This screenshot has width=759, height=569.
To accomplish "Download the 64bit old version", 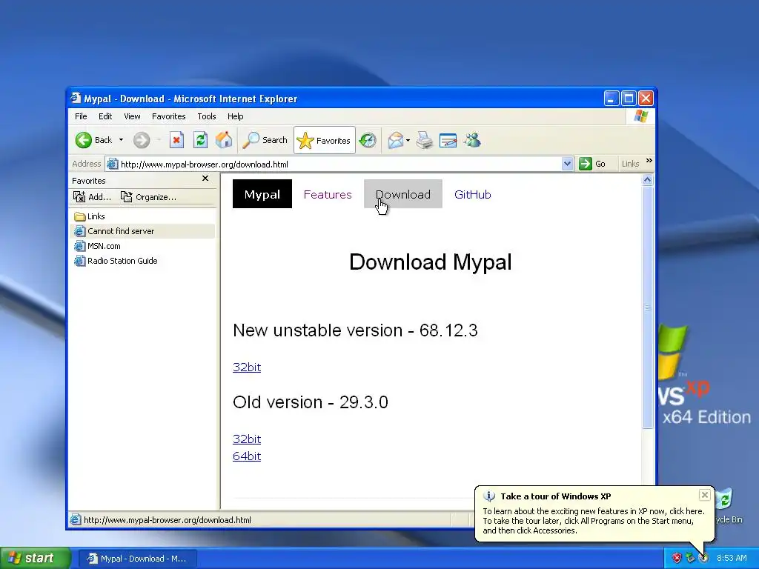I will coord(247,456).
